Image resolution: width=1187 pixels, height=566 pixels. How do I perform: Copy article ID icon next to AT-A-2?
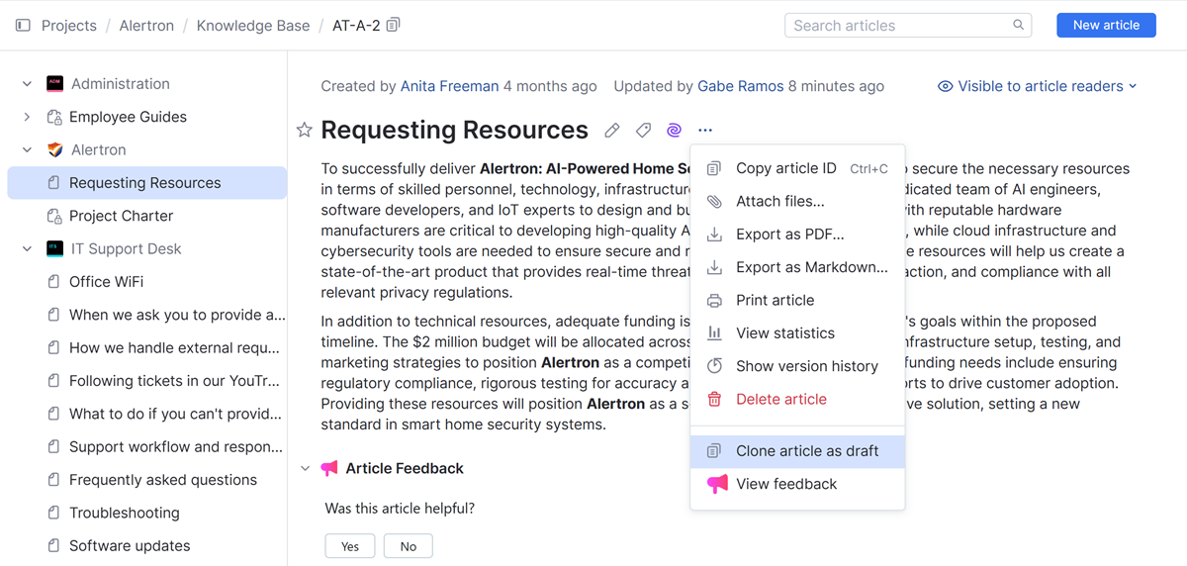(x=394, y=25)
